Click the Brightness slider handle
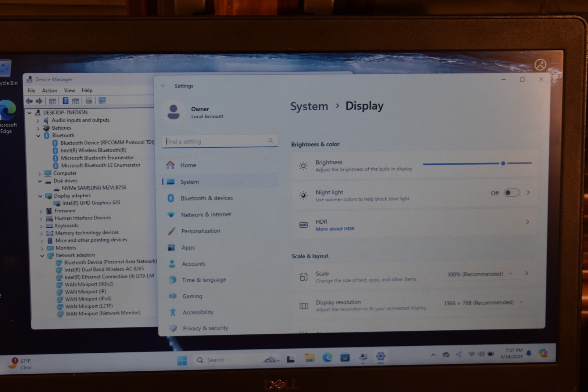The height and width of the screenshot is (392, 588). [503, 163]
